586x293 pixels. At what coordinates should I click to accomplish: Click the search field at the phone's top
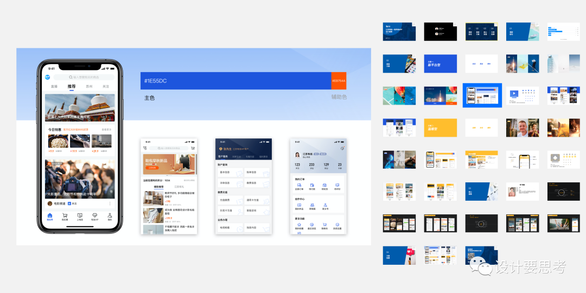(x=84, y=78)
